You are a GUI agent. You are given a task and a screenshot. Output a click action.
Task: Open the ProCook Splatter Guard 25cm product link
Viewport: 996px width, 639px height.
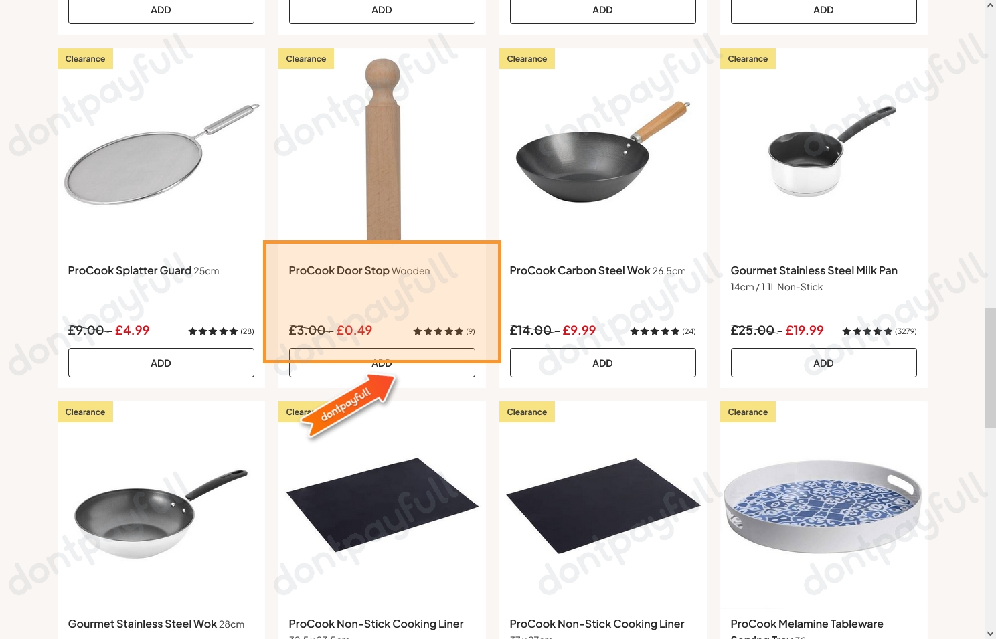[x=143, y=271]
